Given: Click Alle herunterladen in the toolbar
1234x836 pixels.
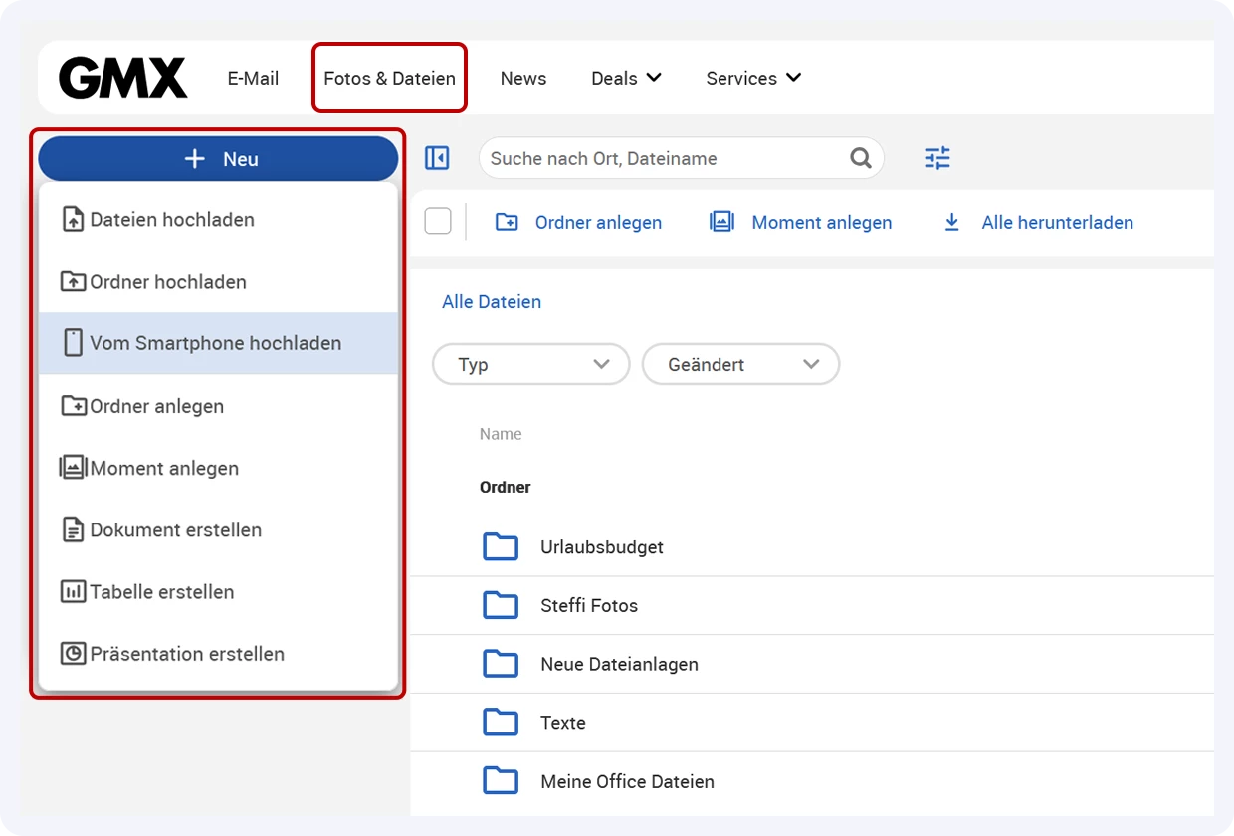Looking at the screenshot, I should [1038, 222].
